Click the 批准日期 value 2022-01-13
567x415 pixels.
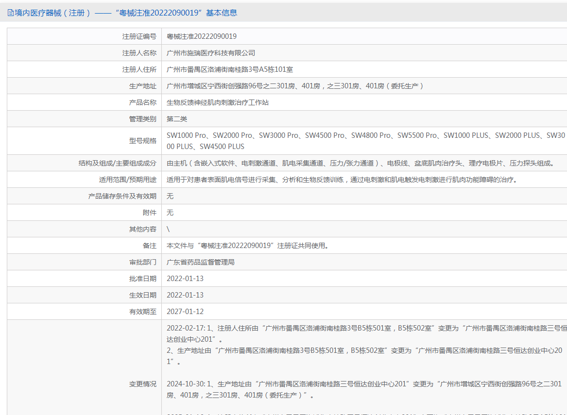tap(185, 279)
